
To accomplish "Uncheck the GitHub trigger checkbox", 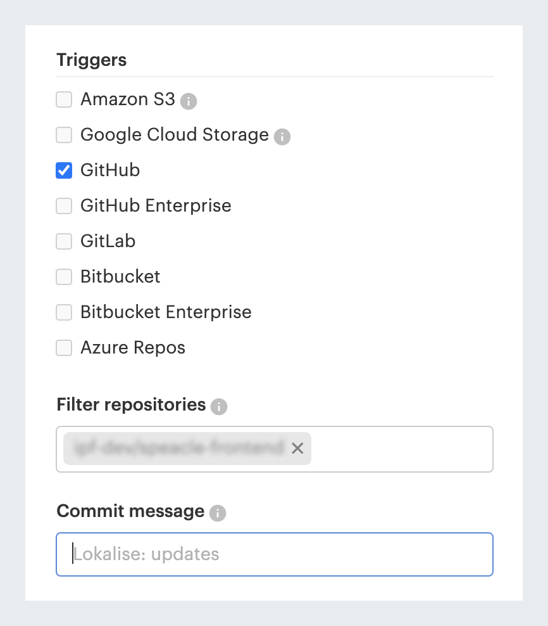I will pyautogui.click(x=64, y=170).
